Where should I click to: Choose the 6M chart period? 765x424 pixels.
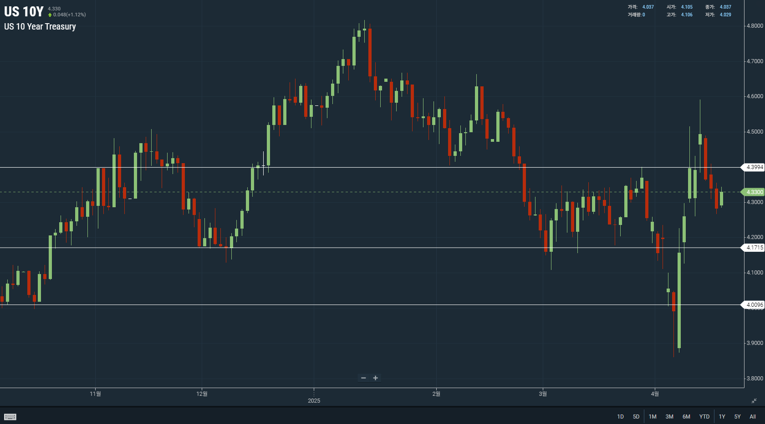686,417
